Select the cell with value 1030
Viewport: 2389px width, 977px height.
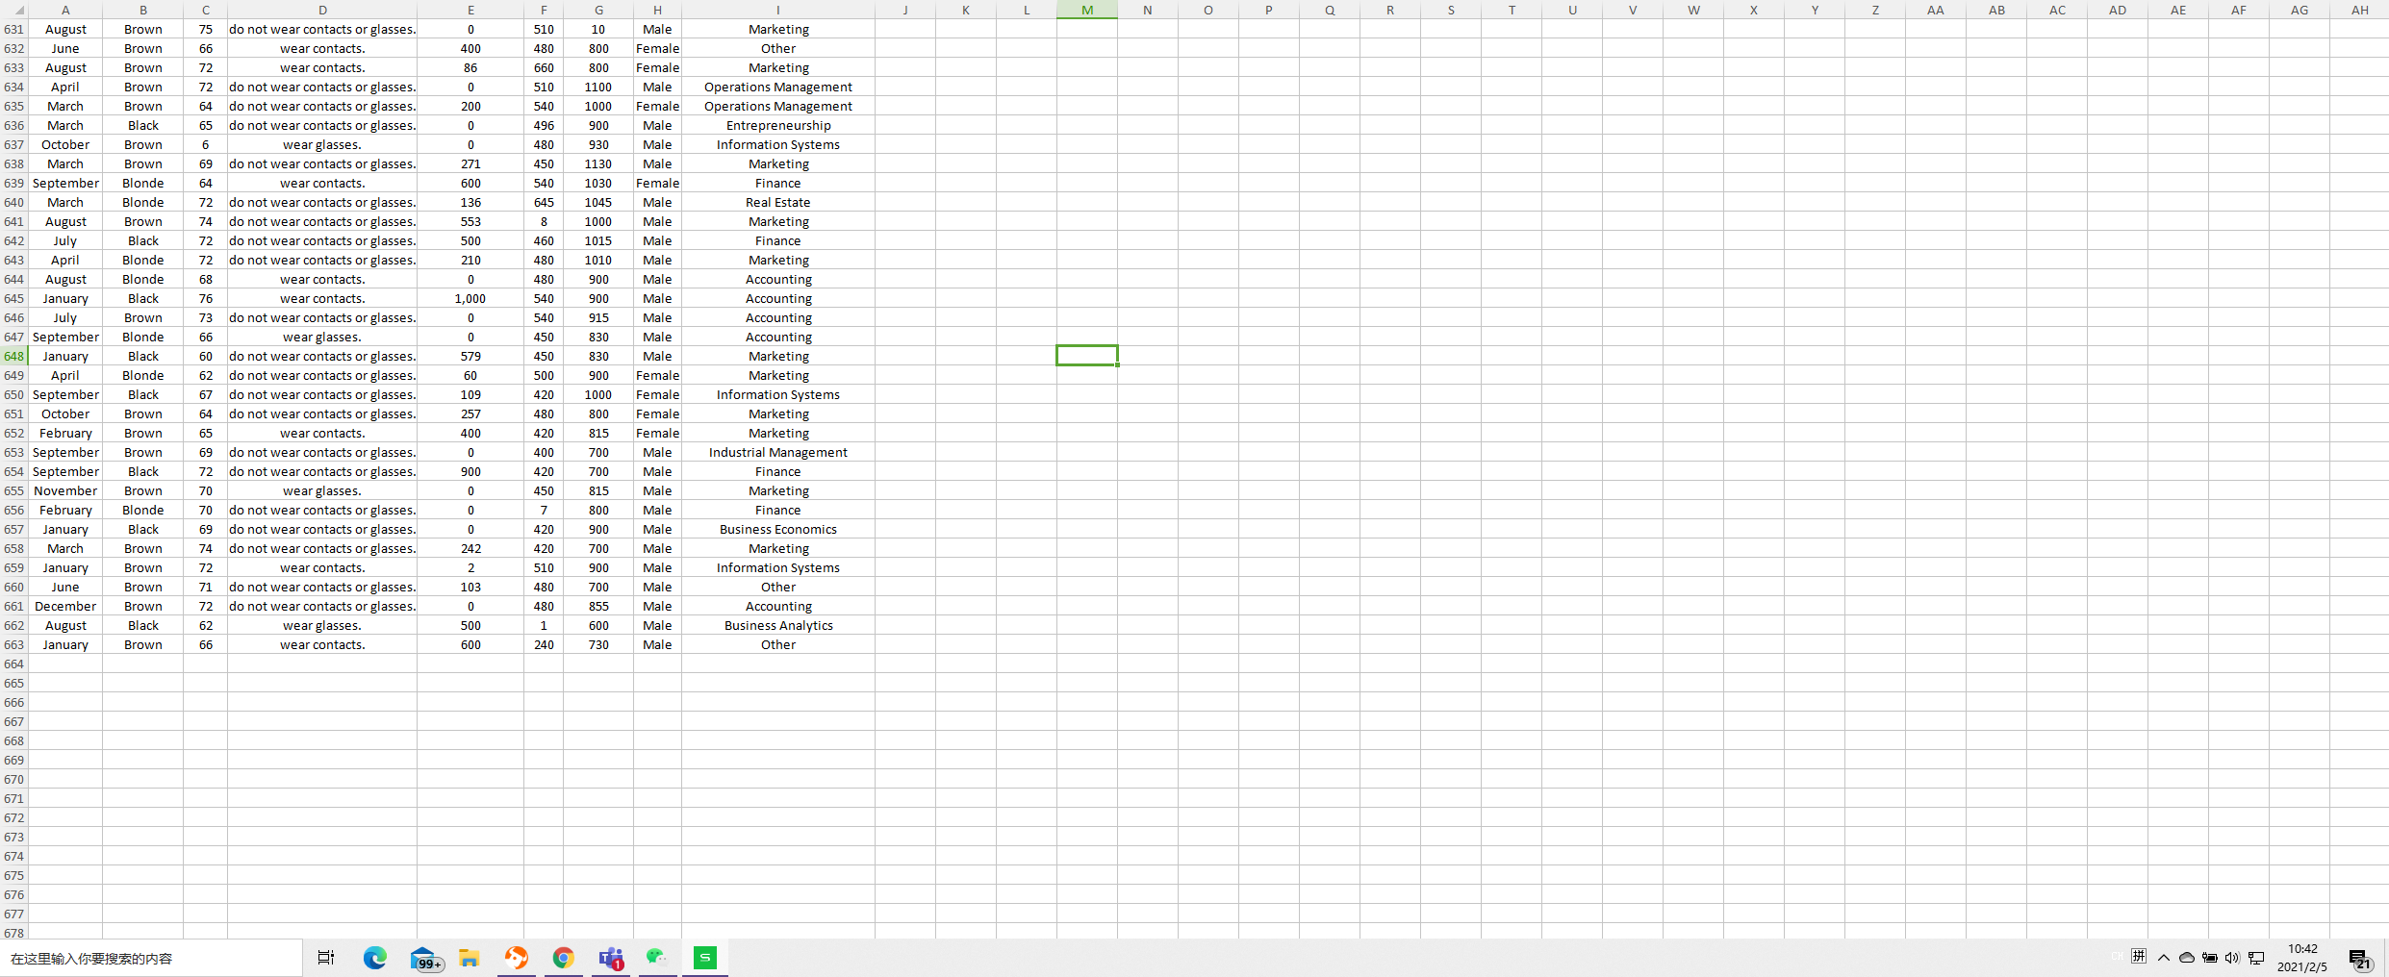598,183
